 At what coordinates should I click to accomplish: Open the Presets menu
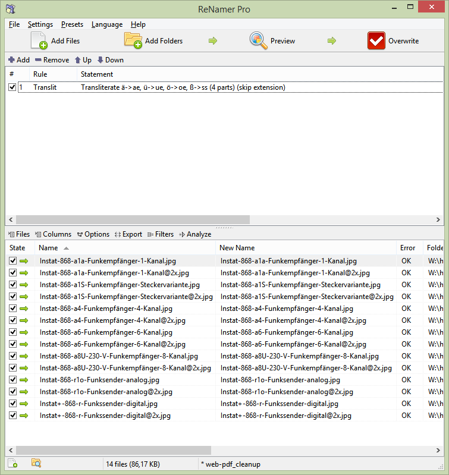tap(72, 24)
